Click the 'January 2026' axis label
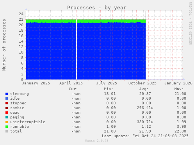The image size is (194, 145). [x=178, y=83]
